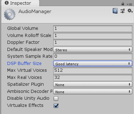
Task: Open the Inspector pane options menu
Action: coord(129,4)
